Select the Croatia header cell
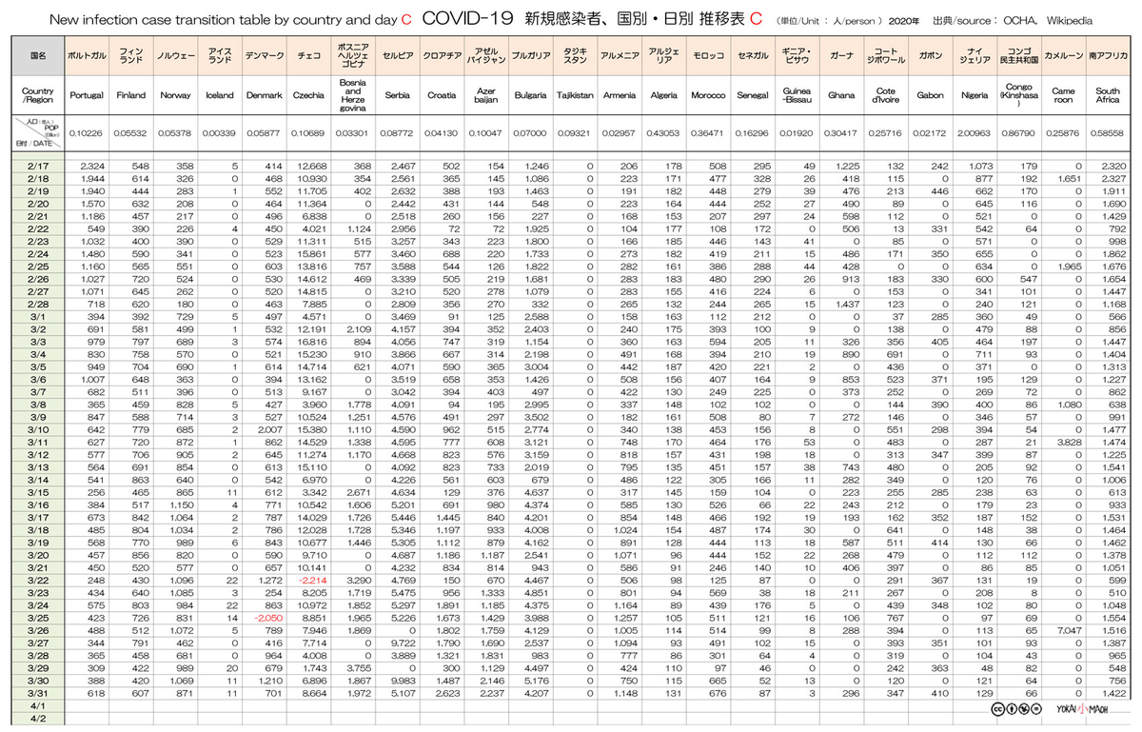Viewport: 1142px width, 732px height. point(441,95)
